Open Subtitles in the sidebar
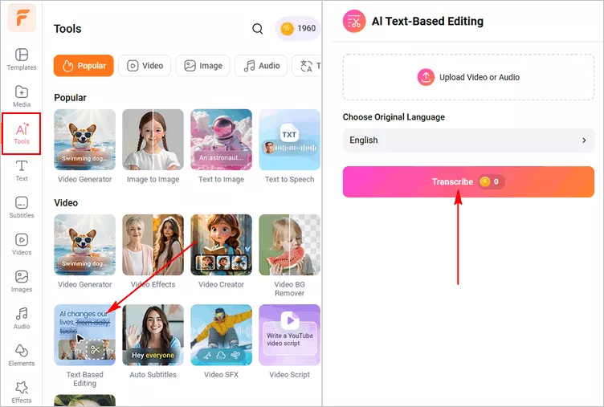The height and width of the screenshot is (407, 604). (22, 208)
